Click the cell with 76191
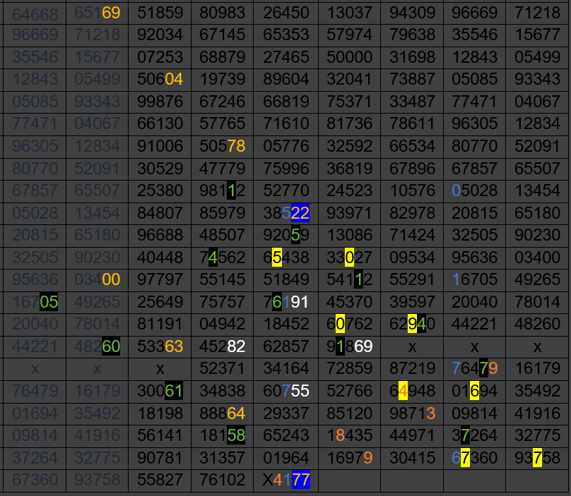The height and width of the screenshot is (496, 571). coord(285,303)
